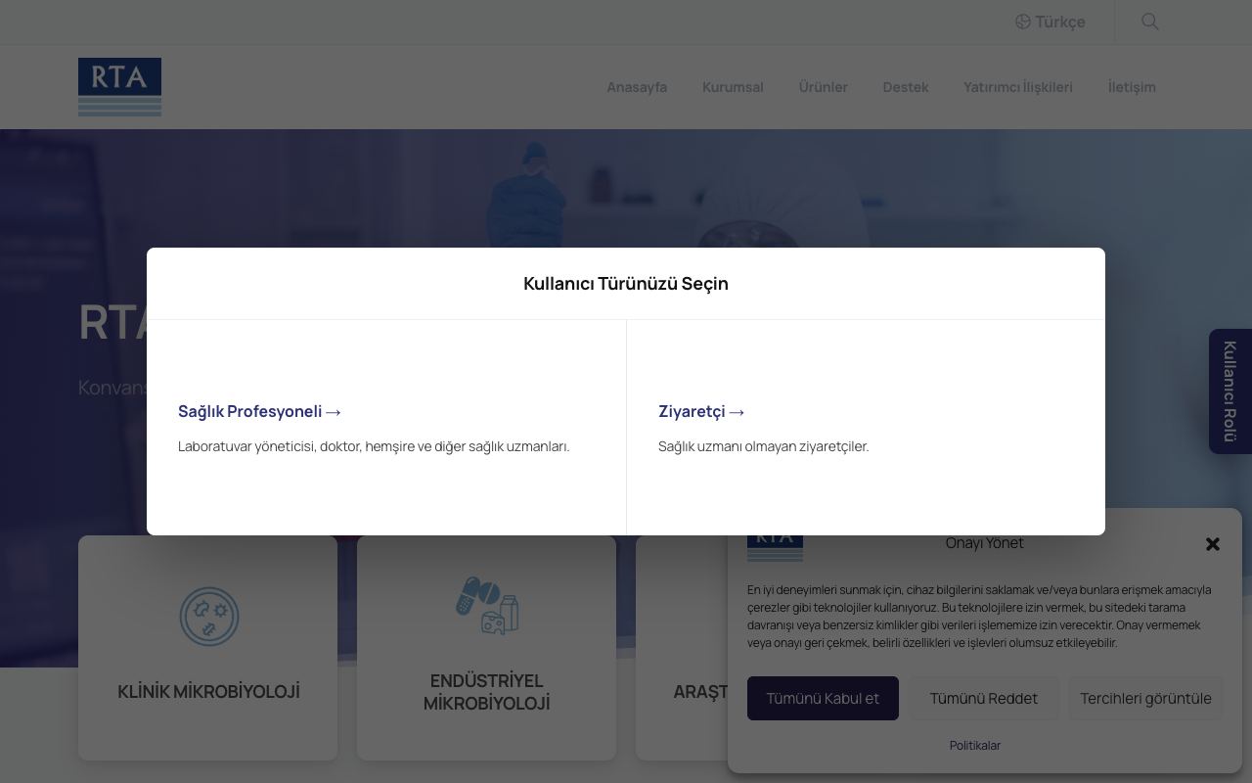Image resolution: width=1252 pixels, height=783 pixels.
Task: Open Yatırımcı İlişkileri menu item
Action: coord(1018,87)
